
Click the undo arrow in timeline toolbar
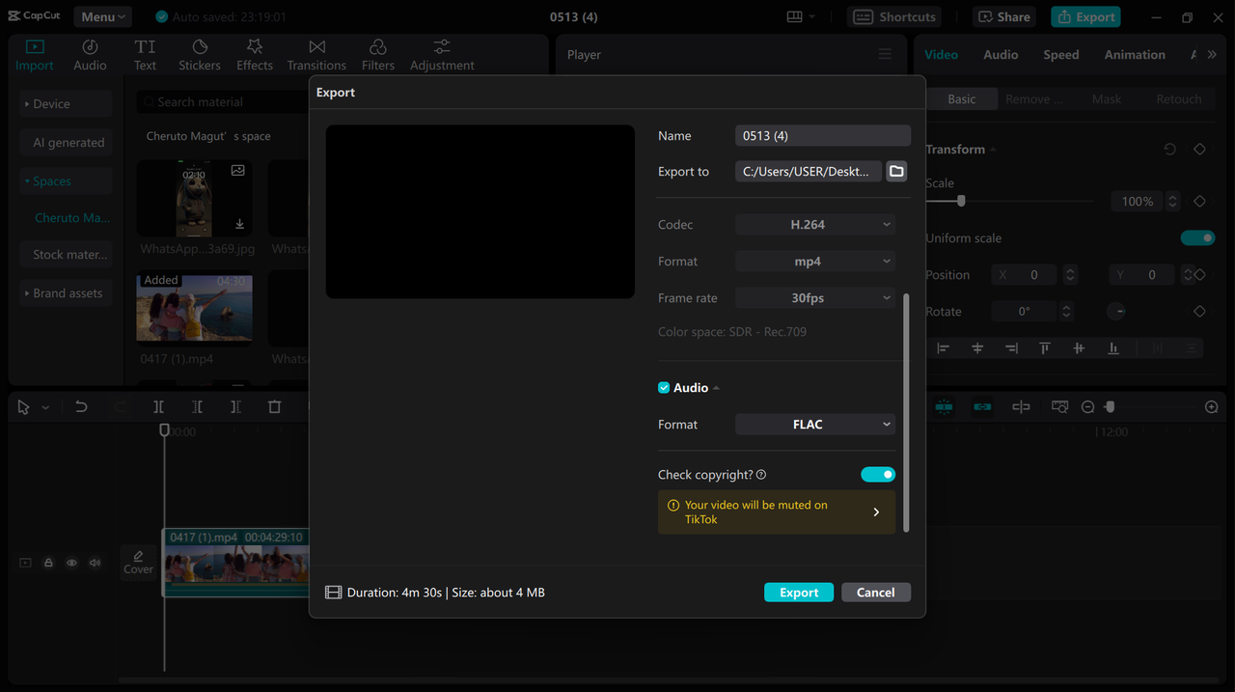pos(81,407)
